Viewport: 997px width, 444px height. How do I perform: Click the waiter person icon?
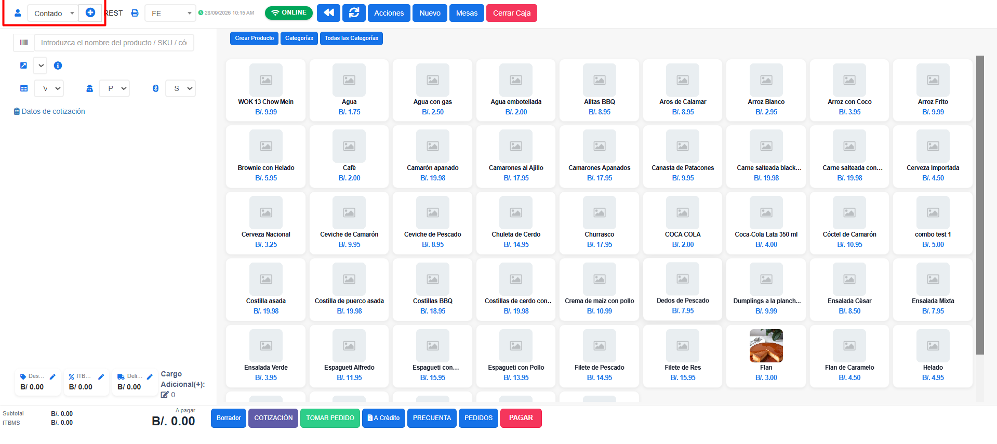click(89, 88)
